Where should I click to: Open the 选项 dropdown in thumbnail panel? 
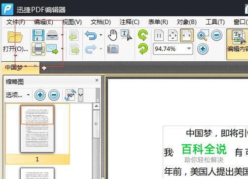coord(18,95)
